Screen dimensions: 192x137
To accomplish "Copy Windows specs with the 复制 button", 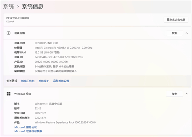I will click(174, 94).
